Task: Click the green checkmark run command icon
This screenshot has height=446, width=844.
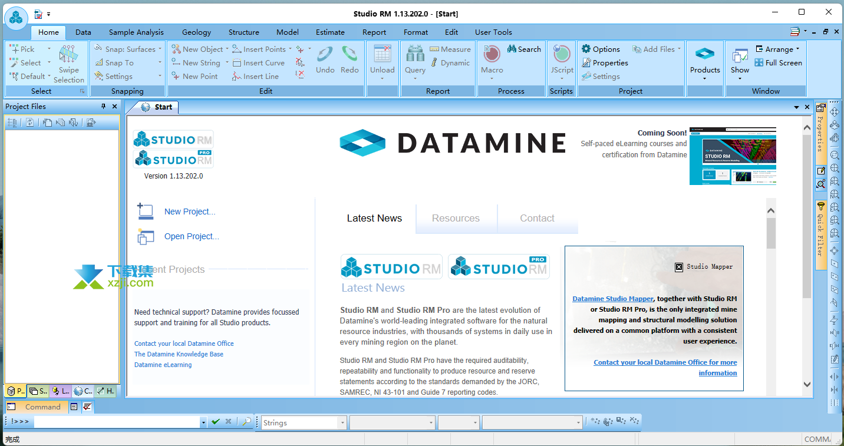Action: tap(216, 422)
